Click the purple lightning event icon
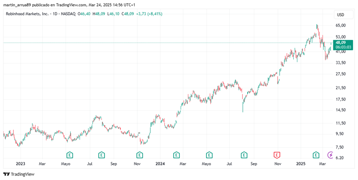 click(331, 155)
